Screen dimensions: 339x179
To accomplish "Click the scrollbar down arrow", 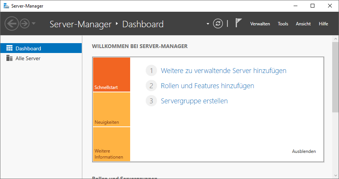I will (x=336, y=175).
